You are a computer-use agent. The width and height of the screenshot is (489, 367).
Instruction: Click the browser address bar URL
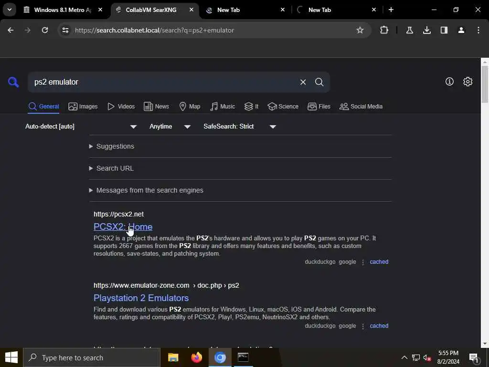click(x=154, y=30)
